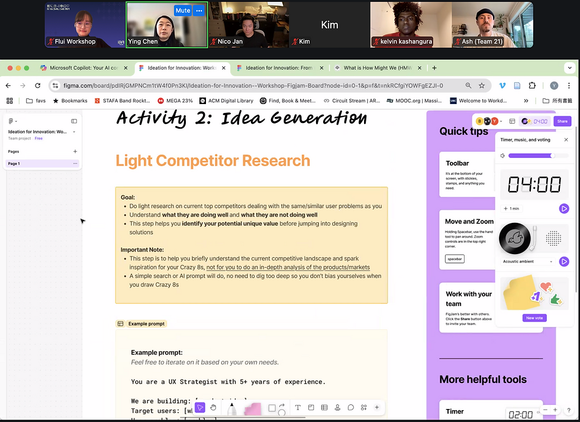
Task: Open more options for Ying Chen's video
Action: click(199, 11)
